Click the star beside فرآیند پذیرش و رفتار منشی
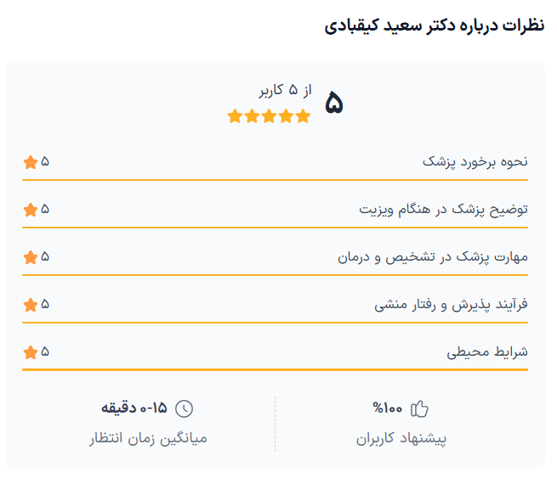Screen dimensions: 557x478 [31, 304]
